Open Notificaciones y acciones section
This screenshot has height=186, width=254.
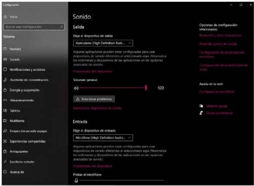pyautogui.click(x=27, y=70)
